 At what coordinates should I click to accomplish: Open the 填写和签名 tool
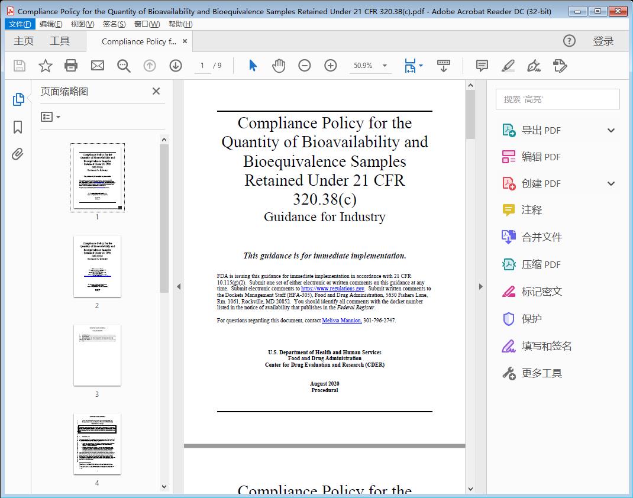coord(537,346)
